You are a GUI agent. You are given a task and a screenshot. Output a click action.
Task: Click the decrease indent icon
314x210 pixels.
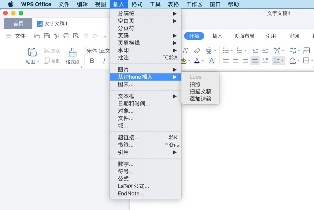tap(255, 50)
